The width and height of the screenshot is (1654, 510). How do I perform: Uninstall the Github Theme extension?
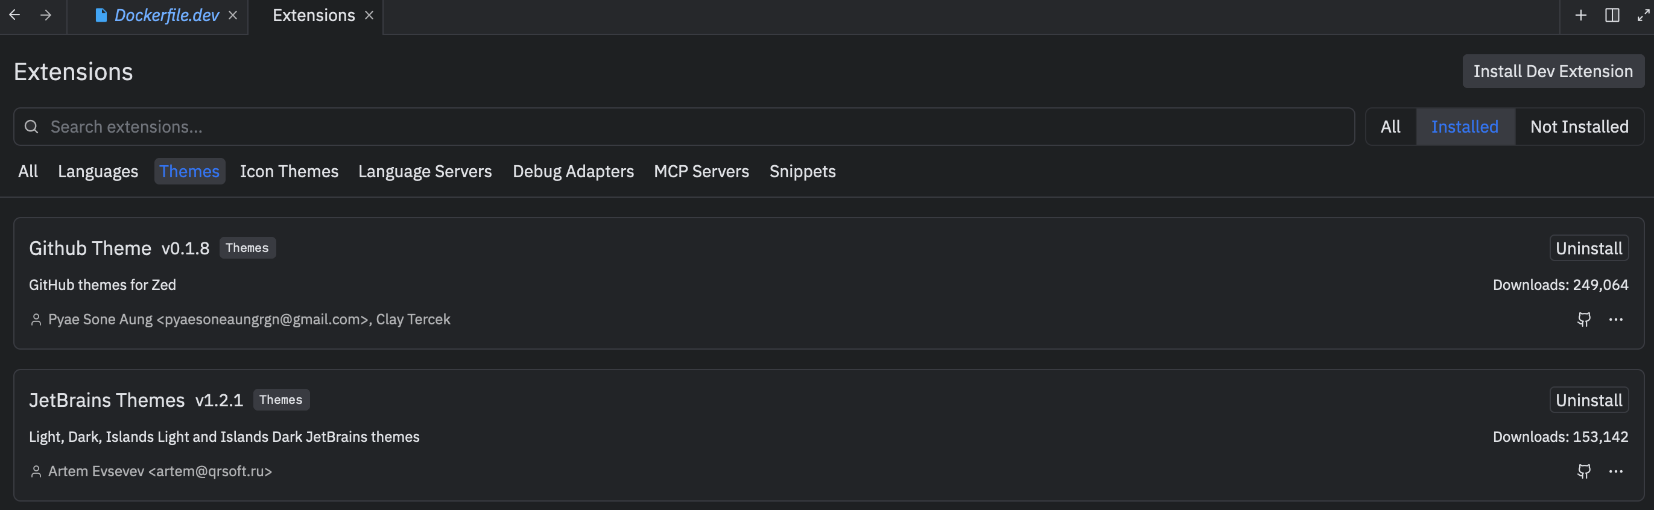[1588, 248]
